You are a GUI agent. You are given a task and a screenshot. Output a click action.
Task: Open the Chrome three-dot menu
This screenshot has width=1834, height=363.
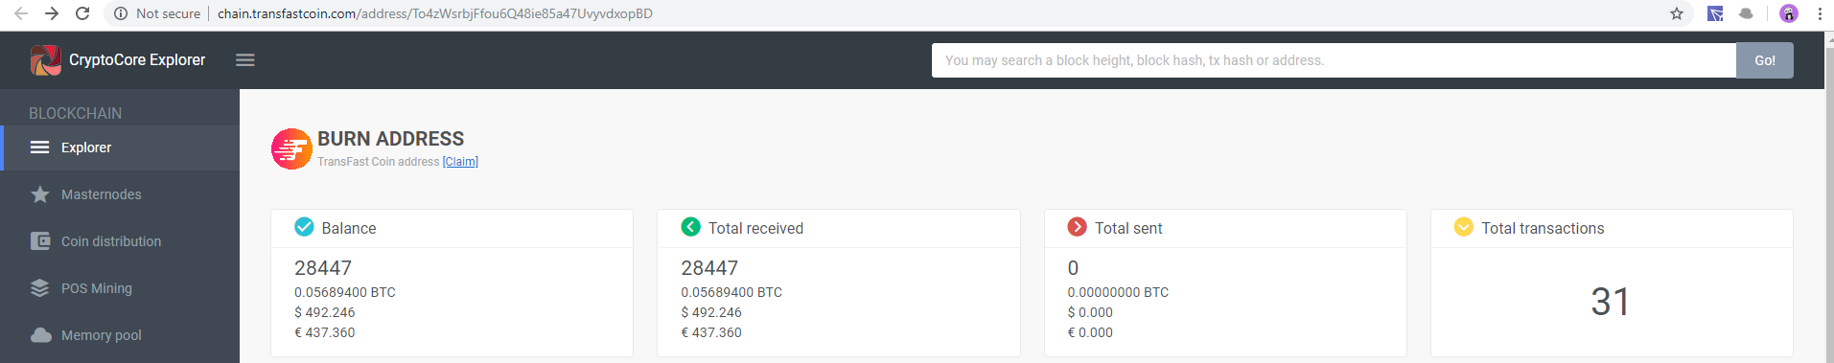click(1820, 13)
